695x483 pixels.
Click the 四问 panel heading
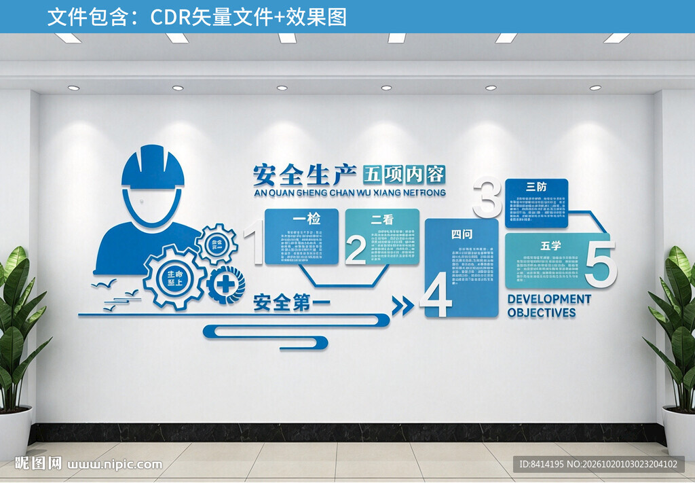click(462, 234)
